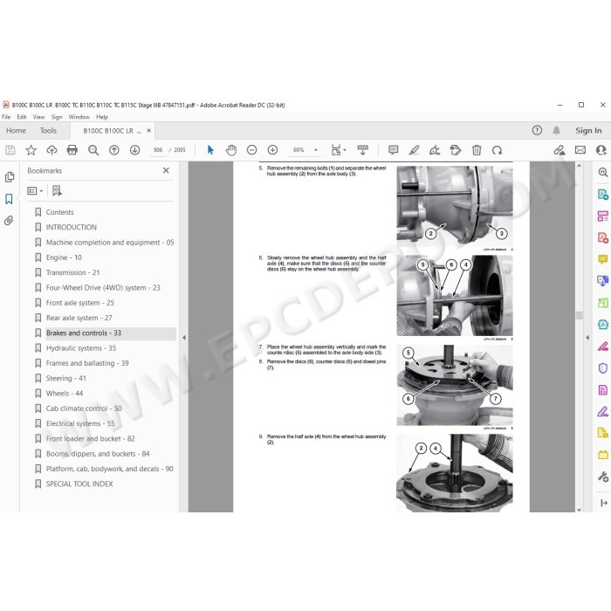The width and height of the screenshot is (611, 611).
Task: Zoom in with plus icon
Action: coord(272,150)
